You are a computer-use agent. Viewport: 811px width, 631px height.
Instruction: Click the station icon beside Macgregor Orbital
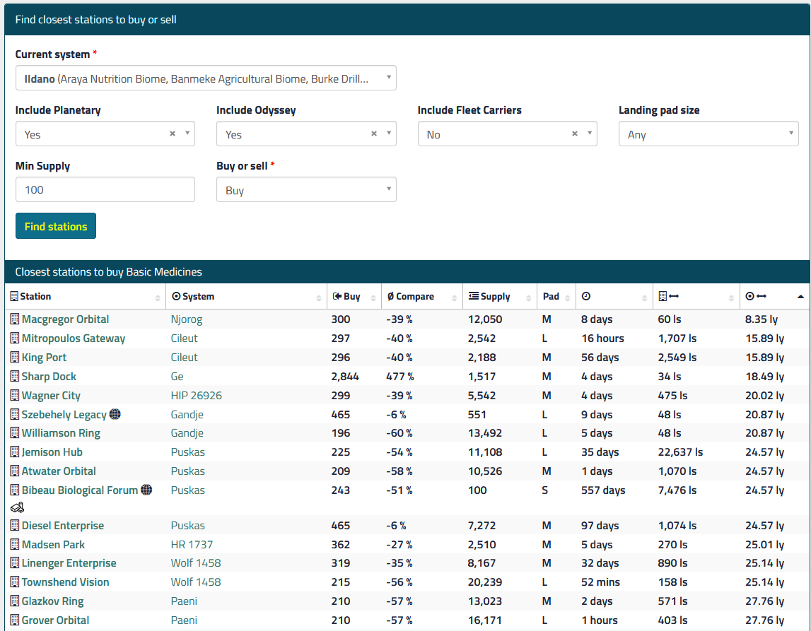click(14, 319)
